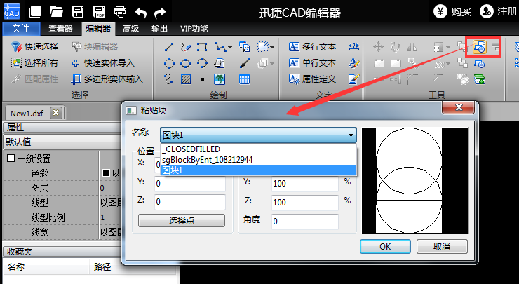The image size is (519, 284).
Task: Select the New1.dxf document tab
Action: (x=27, y=114)
